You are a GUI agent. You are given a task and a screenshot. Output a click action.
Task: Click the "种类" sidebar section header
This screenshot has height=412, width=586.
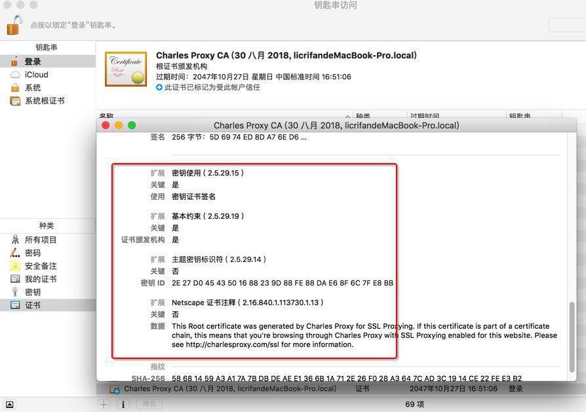coord(47,225)
